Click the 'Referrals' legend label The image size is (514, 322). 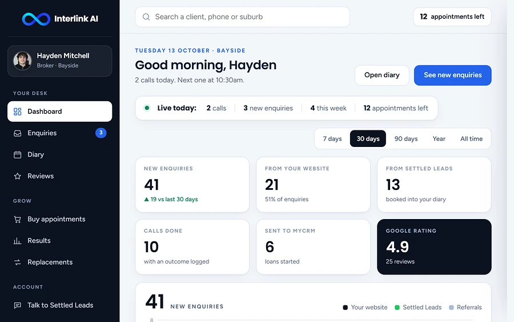[469, 308]
